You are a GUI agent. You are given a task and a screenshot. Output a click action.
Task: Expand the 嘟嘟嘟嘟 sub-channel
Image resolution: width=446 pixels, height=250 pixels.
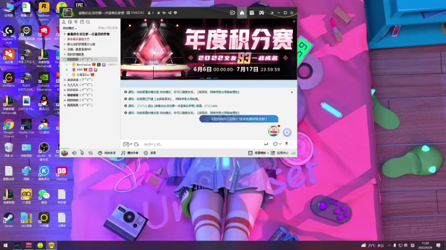click(x=65, y=95)
